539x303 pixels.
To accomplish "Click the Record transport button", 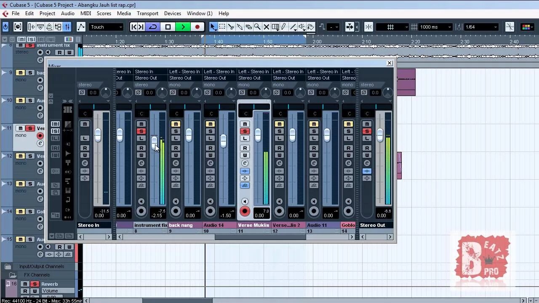I will click(x=197, y=27).
